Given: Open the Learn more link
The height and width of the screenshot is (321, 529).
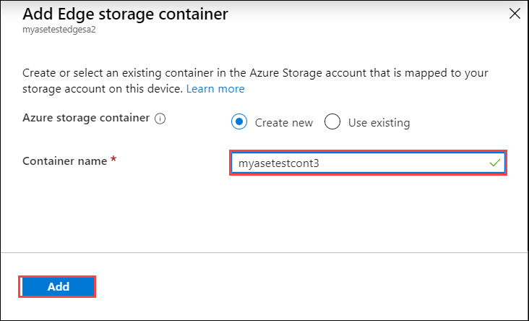Looking at the screenshot, I should [x=215, y=89].
